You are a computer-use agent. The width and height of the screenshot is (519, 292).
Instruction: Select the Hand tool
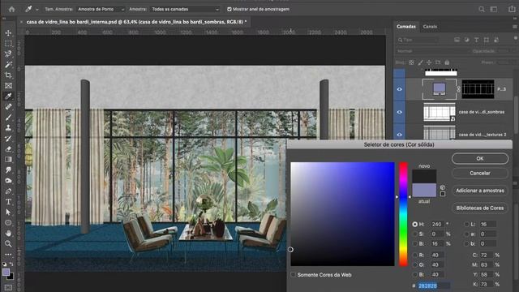coord(8,233)
